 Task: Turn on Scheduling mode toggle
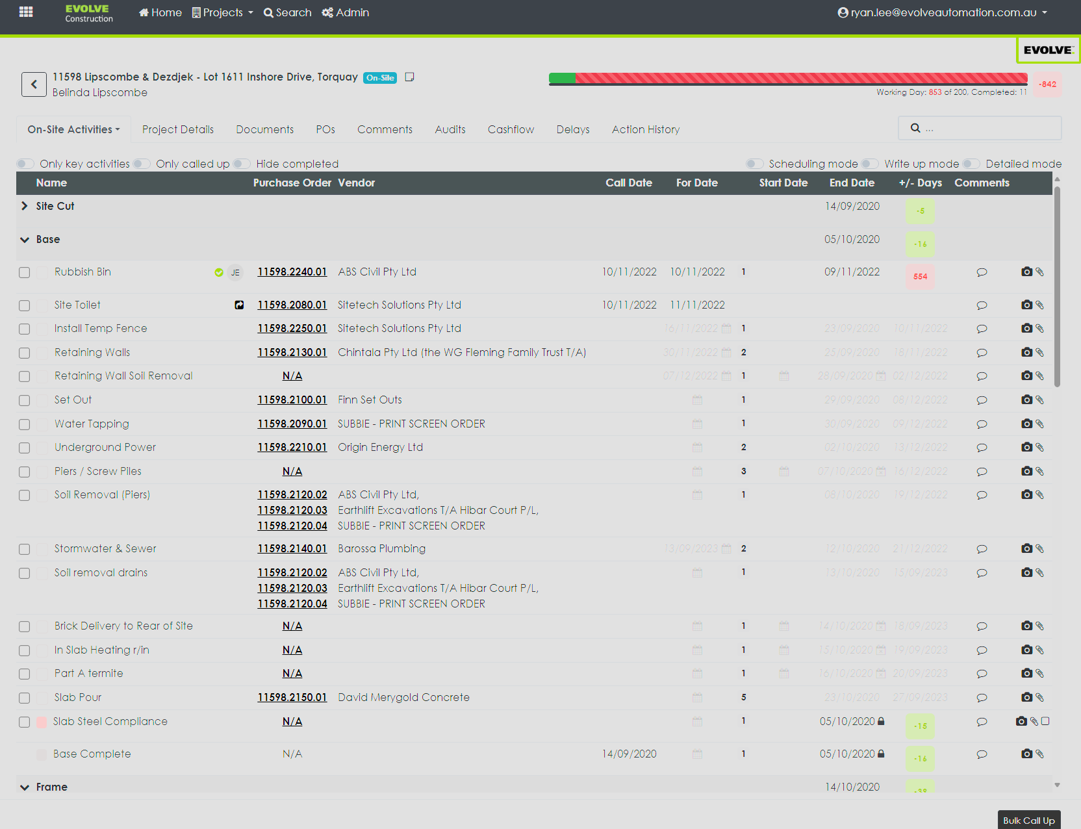point(754,164)
